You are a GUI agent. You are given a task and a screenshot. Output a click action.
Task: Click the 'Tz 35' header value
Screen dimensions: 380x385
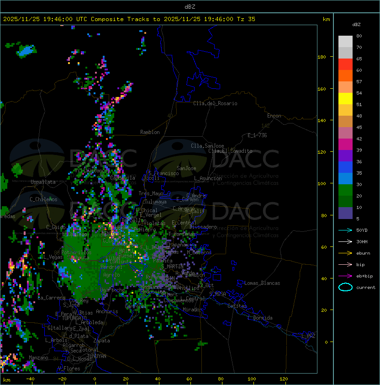pyautogui.click(x=246, y=19)
